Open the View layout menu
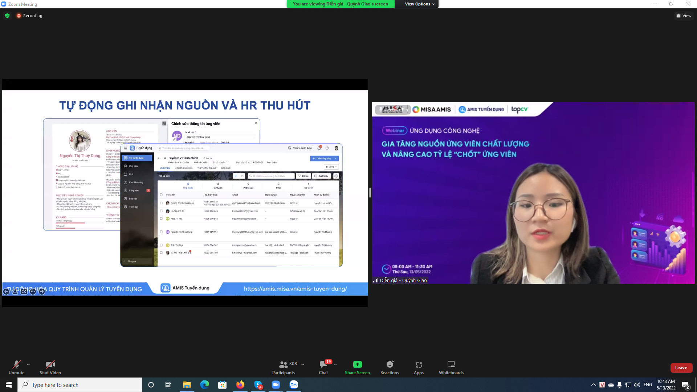This screenshot has height=392, width=697. pos(684,16)
